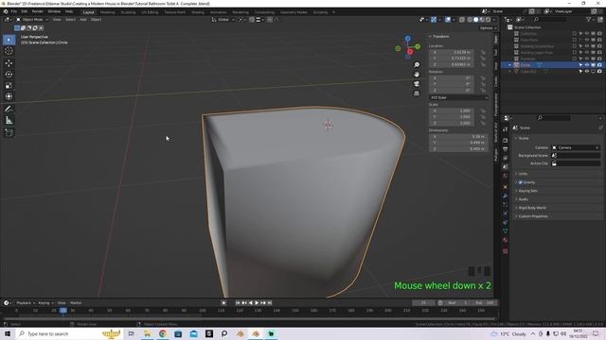Viewport: 606px width, 340px height.
Task: Switch to UV Editing workspace tab
Action: pyautogui.click(x=150, y=12)
